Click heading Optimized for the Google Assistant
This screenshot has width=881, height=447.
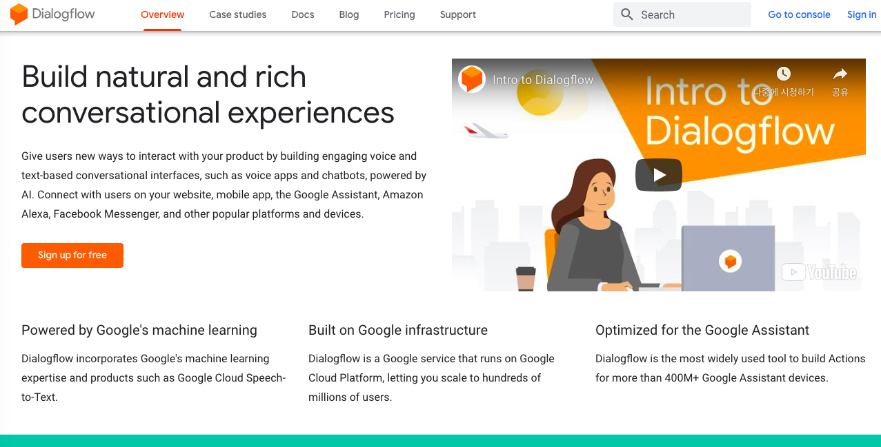(702, 331)
